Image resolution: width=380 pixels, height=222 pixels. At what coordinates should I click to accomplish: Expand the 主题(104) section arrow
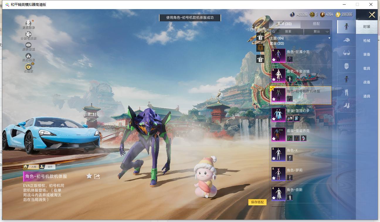329,38
